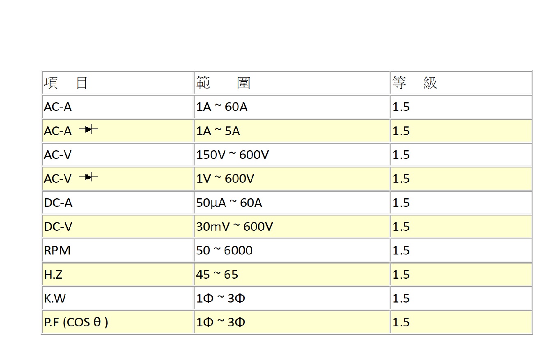This screenshot has width=546, height=353.
Task: Click the 45 ~ 65 range cell
Action: click(x=217, y=274)
